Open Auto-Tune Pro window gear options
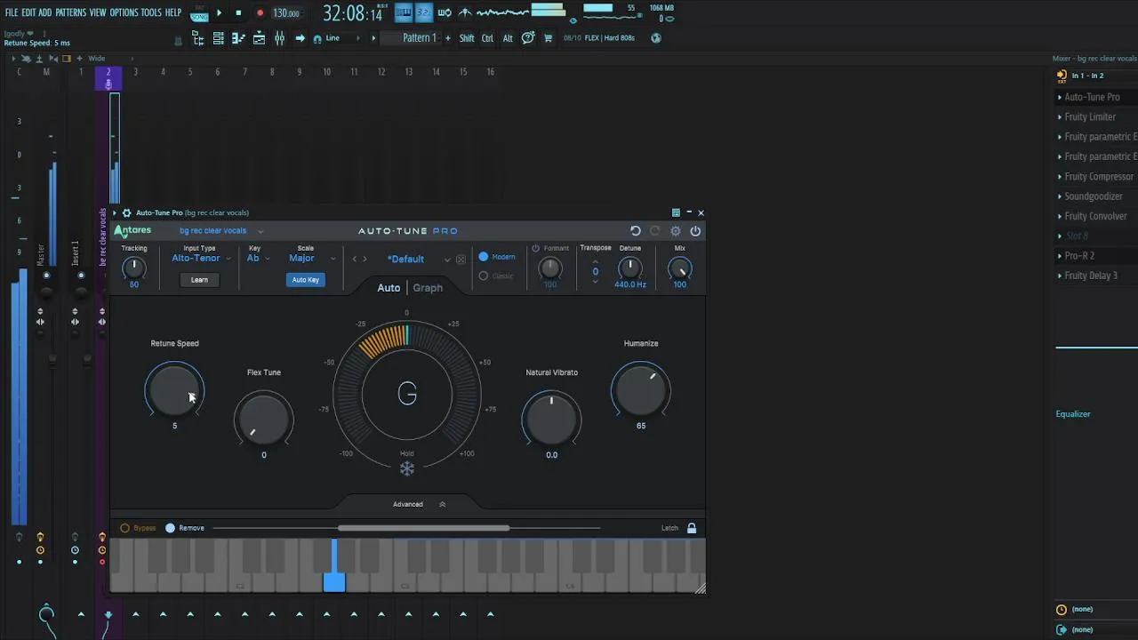This screenshot has width=1138, height=640. 126,212
